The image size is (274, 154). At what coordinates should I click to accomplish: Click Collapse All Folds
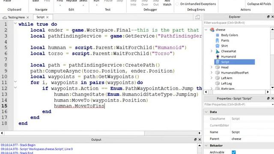(x=259, y=4)
